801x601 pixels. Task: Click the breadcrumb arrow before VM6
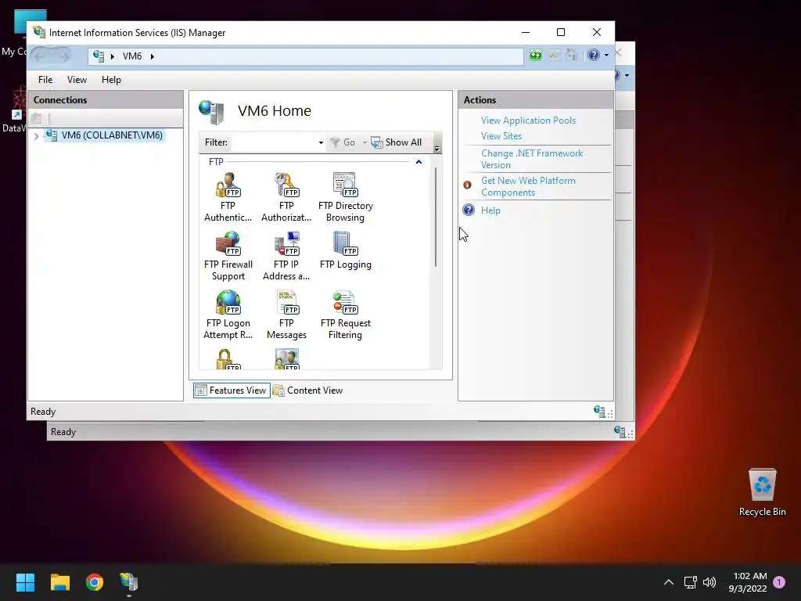coord(113,56)
